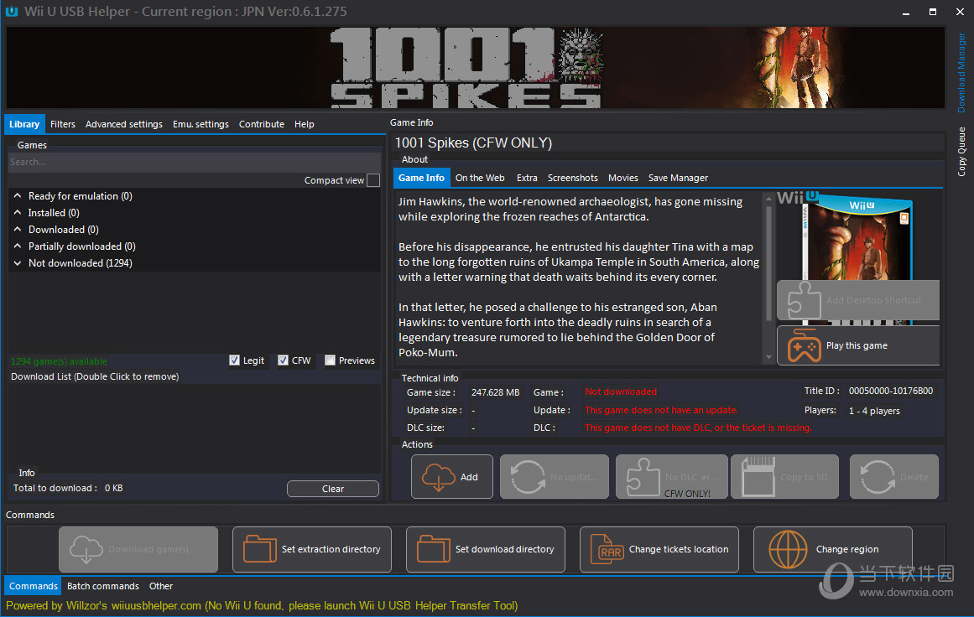Click the Set extraction directory folder icon
Screen dimensions: 974x617
pyautogui.click(x=260, y=549)
